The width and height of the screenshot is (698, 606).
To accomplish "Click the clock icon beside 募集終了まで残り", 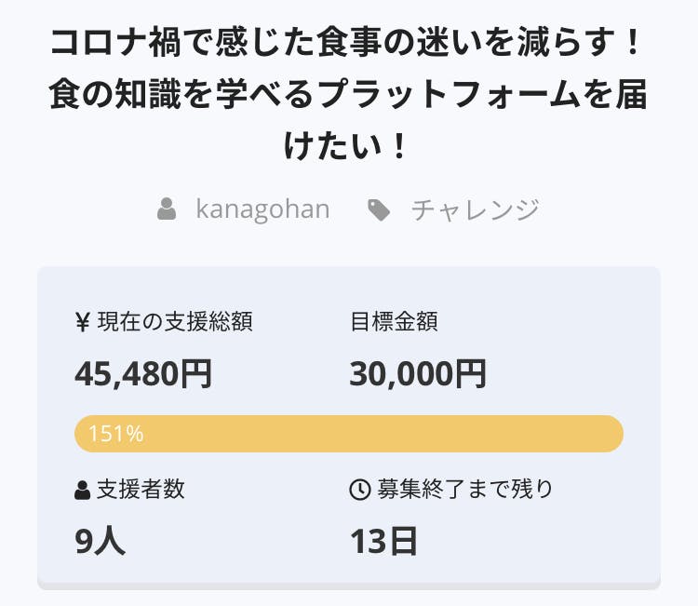I will 359,490.
